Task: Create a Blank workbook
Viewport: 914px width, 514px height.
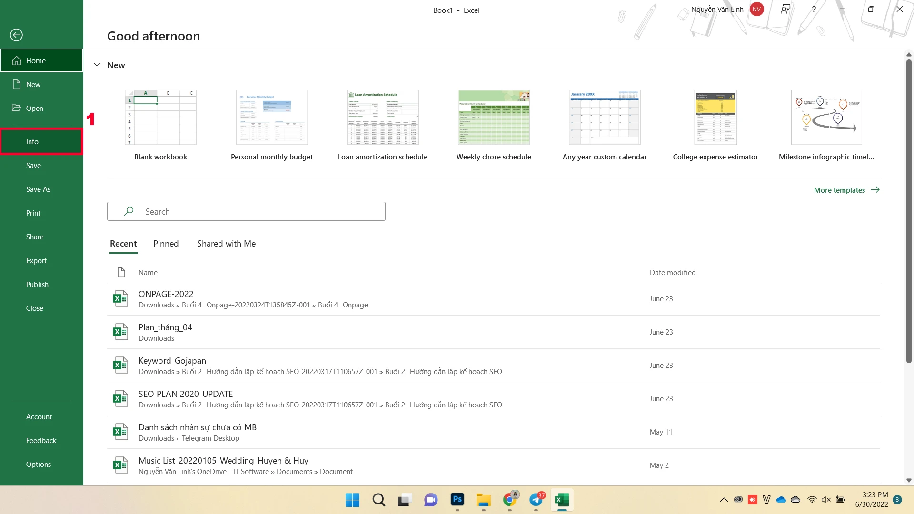Action: (160, 125)
